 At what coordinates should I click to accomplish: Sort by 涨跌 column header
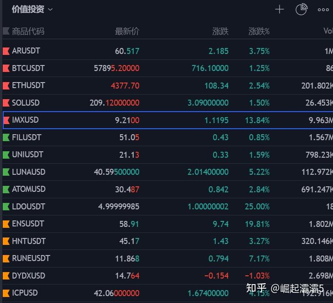(220, 31)
